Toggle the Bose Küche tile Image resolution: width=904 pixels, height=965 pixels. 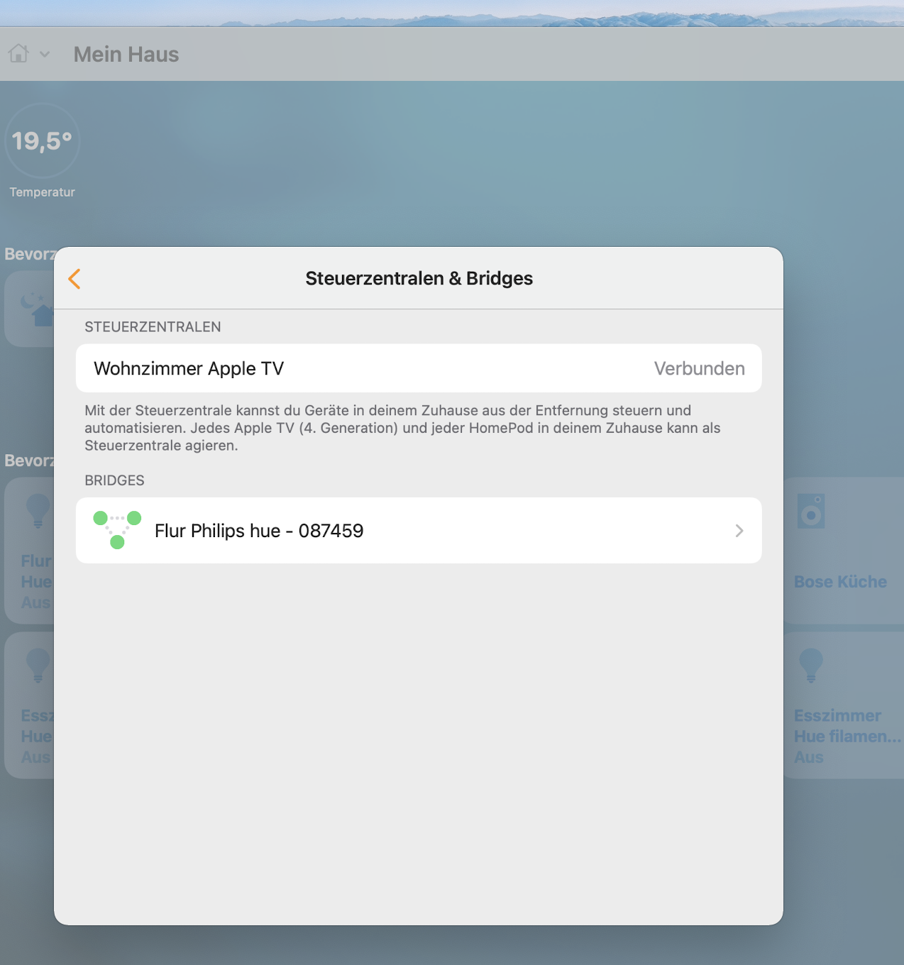(843, 551)
